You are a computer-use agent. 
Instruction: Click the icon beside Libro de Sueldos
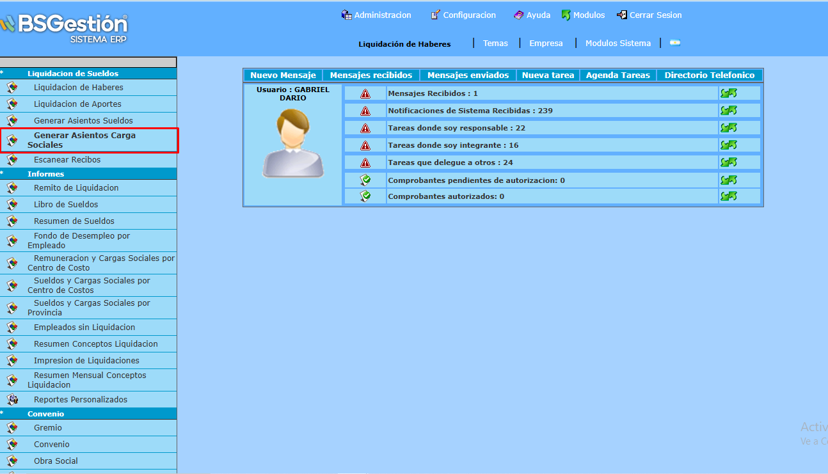pyautogui.click(x=12, y=205)
